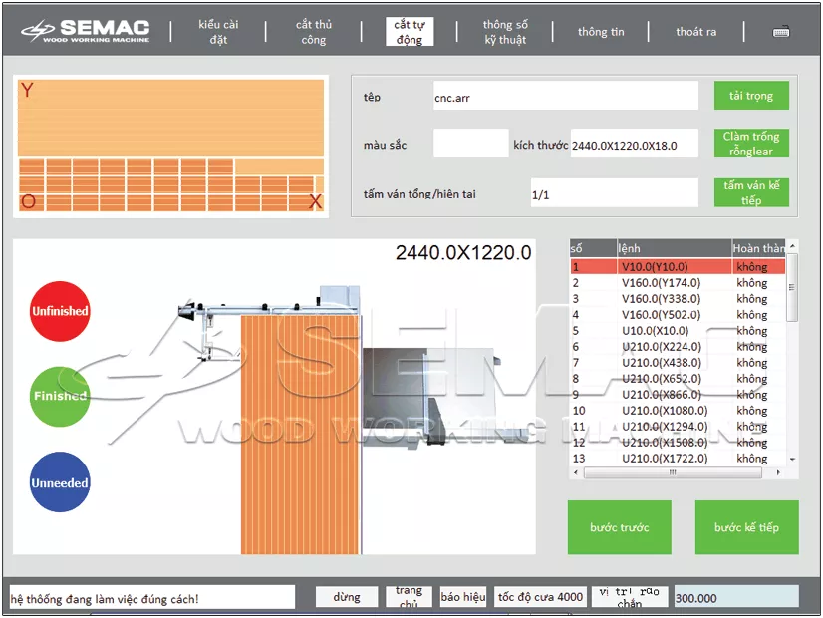Open the 'kiểu cài đặt' tab

218,32
